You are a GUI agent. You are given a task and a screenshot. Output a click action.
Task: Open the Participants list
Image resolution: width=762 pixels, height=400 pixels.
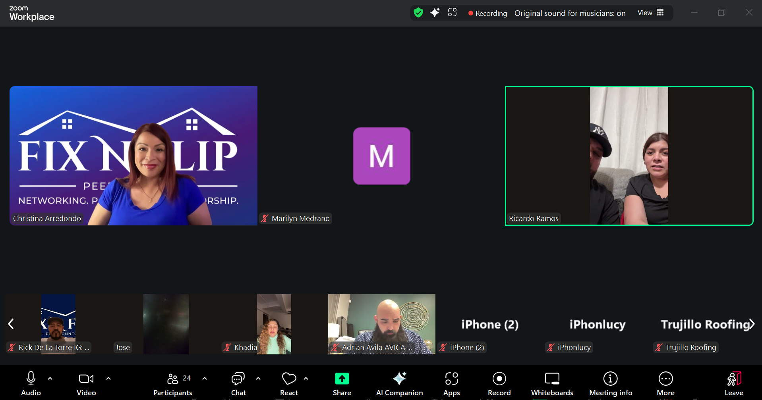tap(173, 383)
